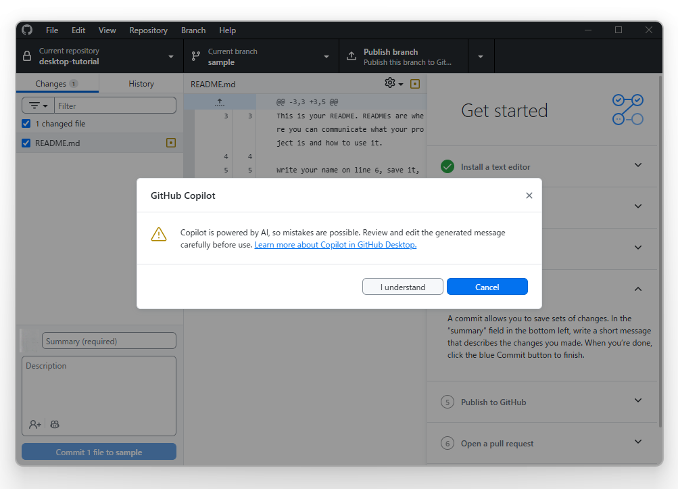Click the Publish branch upload icon
Screen dimensions: 678x489
[x=350, y=56]
